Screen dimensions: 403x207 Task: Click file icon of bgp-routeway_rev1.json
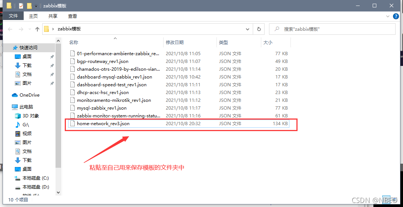(73, 61)
